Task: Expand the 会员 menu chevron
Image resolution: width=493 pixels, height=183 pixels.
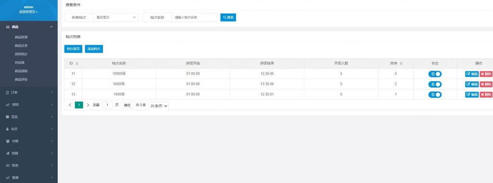Action: tap(52, 129)
